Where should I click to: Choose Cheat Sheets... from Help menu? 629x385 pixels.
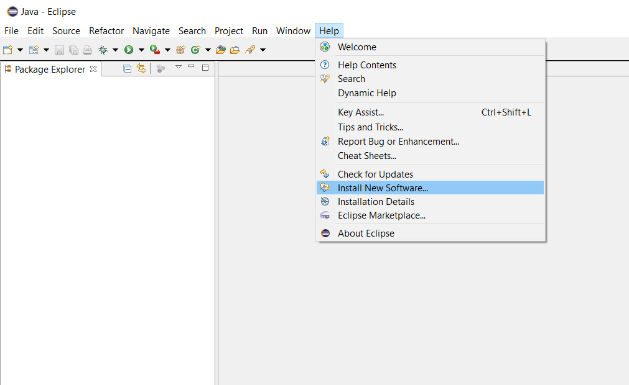pos(430,156)
